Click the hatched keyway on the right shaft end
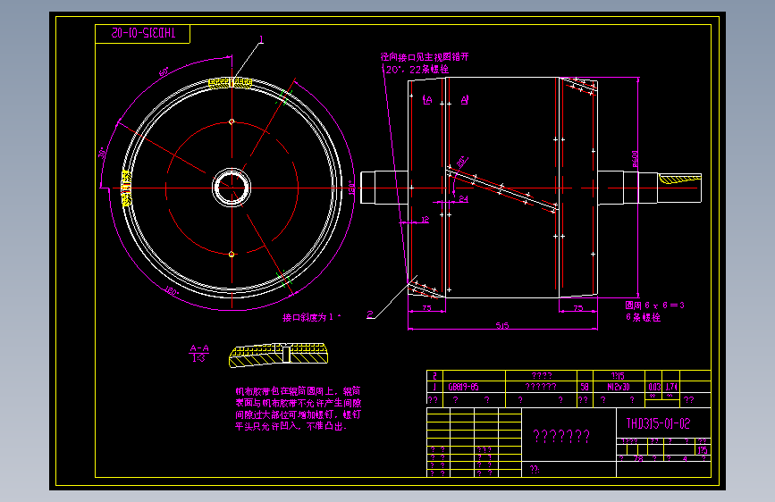Viewport: 775px width, 502px height. point(679,179)
